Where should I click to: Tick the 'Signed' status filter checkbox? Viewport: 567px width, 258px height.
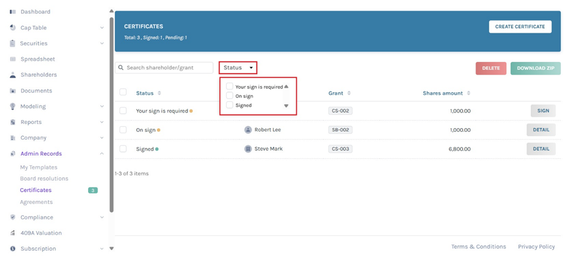tap(229, 105)
